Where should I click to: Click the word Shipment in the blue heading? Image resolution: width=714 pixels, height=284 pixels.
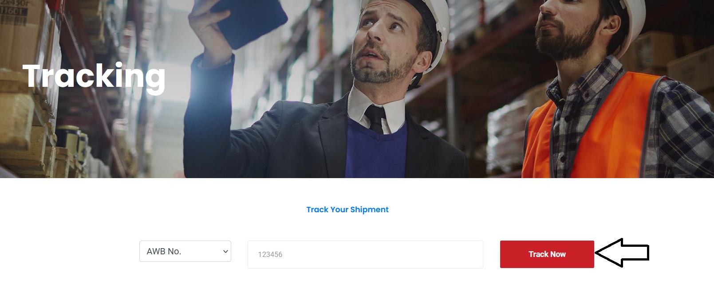[x=369, y=210]
